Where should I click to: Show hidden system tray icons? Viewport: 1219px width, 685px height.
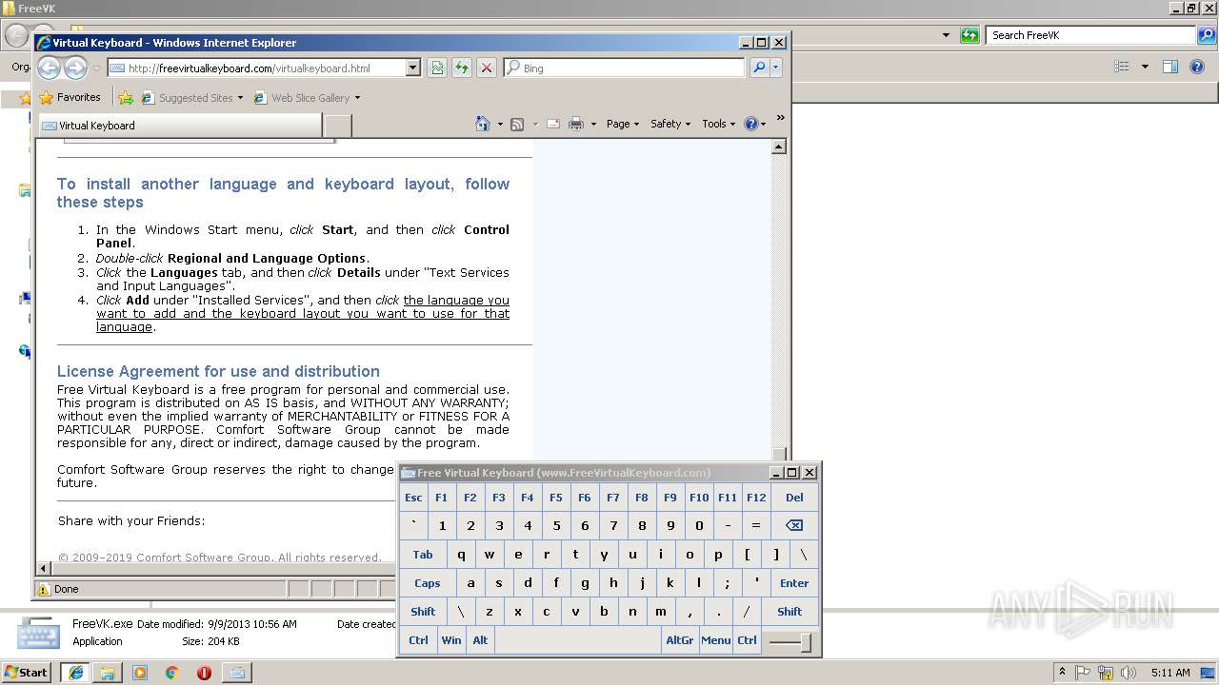tap(1063, 672)
